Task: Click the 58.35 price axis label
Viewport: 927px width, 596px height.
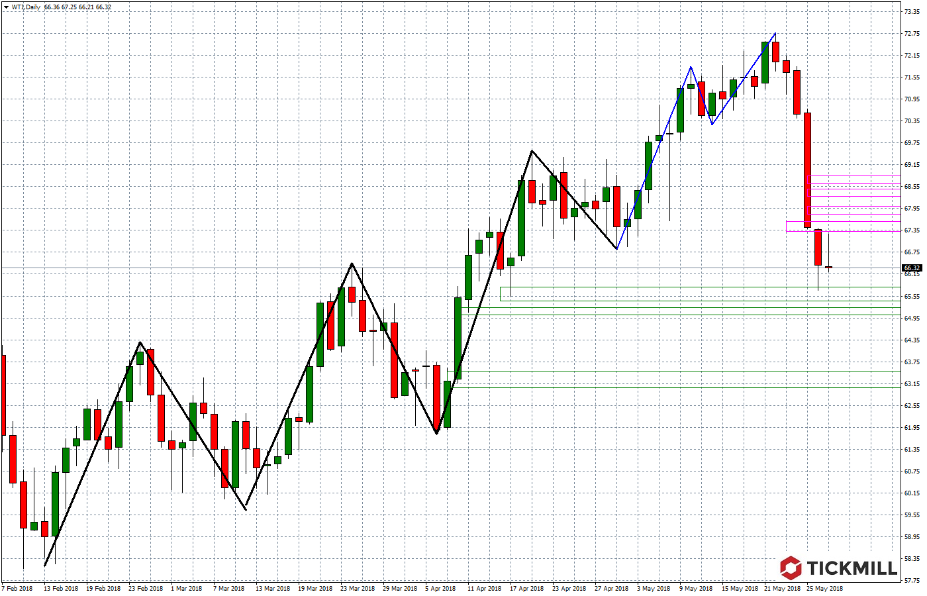Action: pos(912,559)
